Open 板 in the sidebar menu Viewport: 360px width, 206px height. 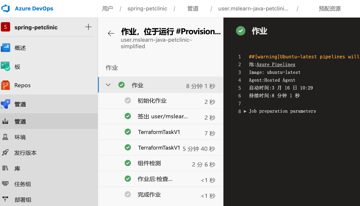click(17, 67)
